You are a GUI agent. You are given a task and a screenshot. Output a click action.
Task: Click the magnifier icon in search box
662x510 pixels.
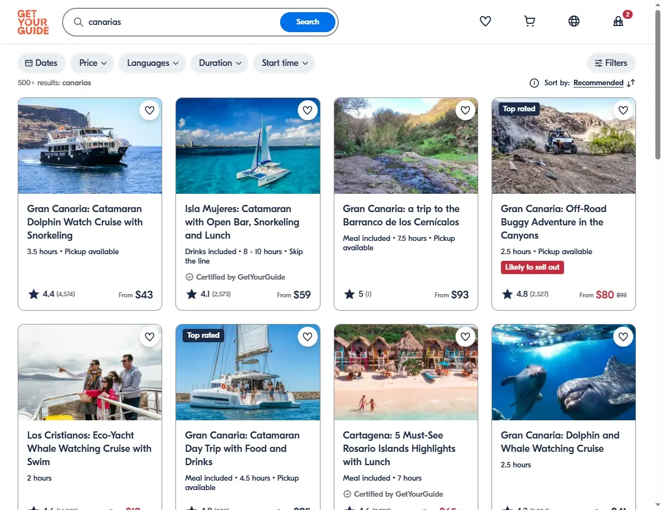(x=79, y=22)
